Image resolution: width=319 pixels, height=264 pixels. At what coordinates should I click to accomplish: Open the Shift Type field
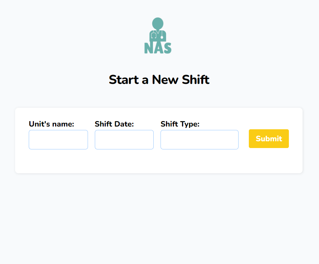pos(199,140)
